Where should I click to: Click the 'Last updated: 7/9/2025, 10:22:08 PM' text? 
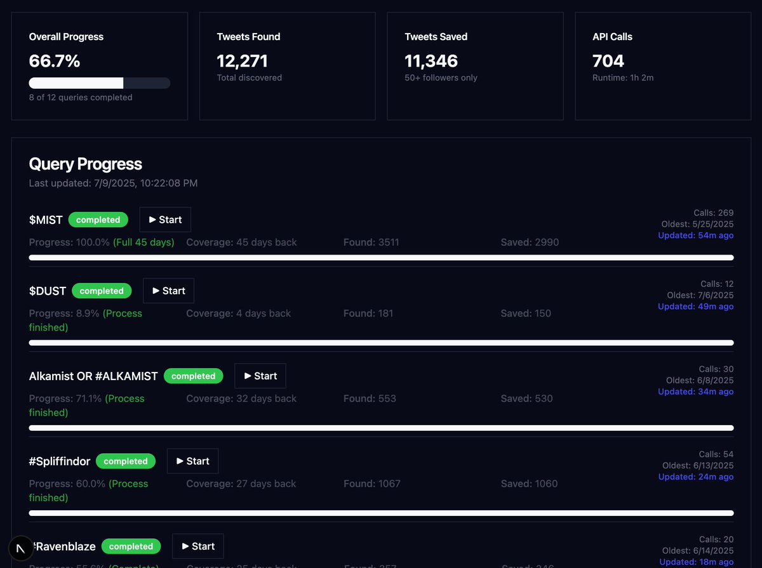[x=113, y=183]
